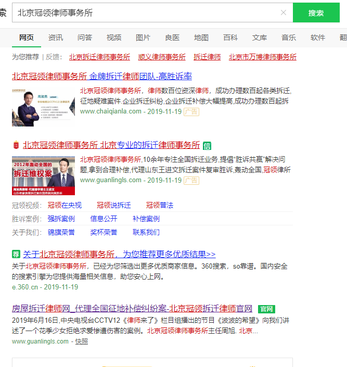
Task: Open the 锦旗荣誉 sublink
Action: pyautogui.click(x=61, y=232)
